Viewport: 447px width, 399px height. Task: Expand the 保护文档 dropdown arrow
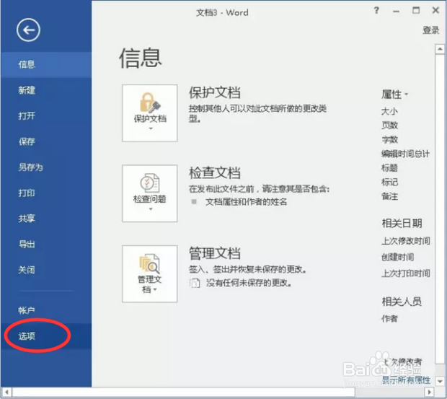click(151, 128)
